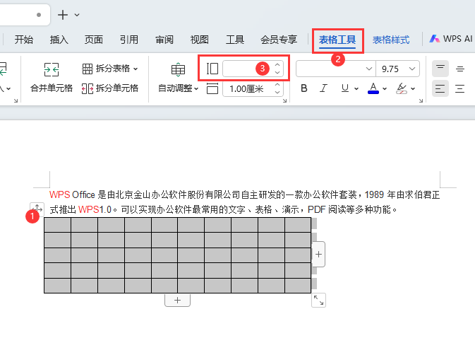
Task: Toggle bold formatting
Action: coord(303,88)
